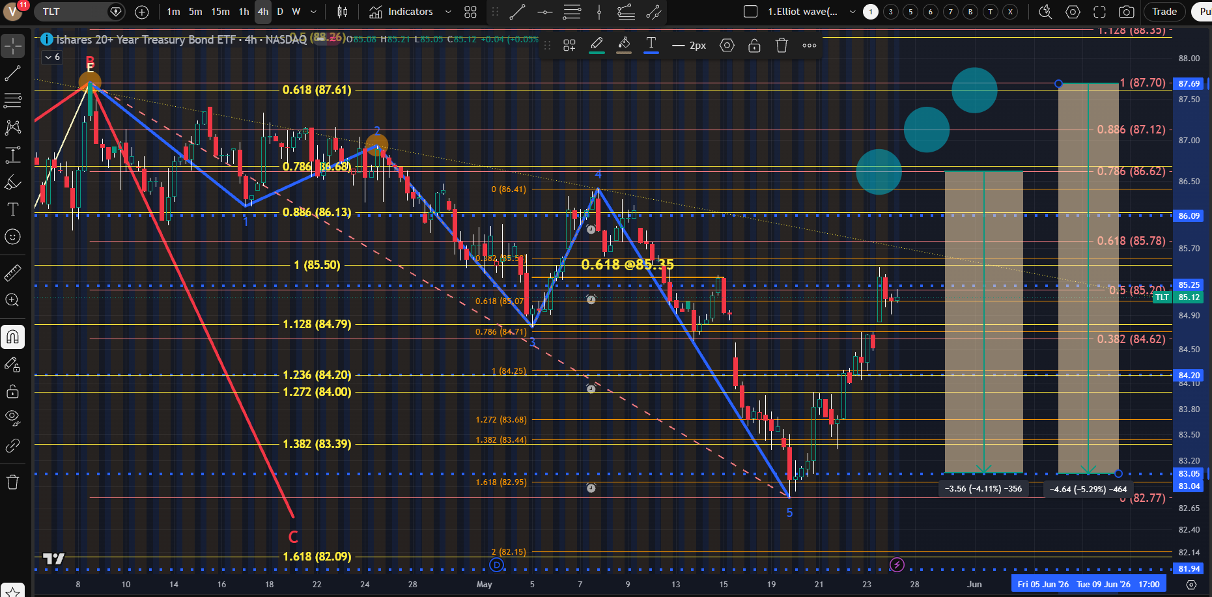The image size is (1212, 597).
Task: Open the emoji and icons tool
Action: pos(13,236)
